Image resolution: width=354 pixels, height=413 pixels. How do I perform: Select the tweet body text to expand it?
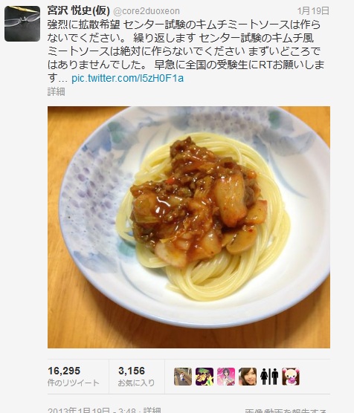(x=186, y=51)
